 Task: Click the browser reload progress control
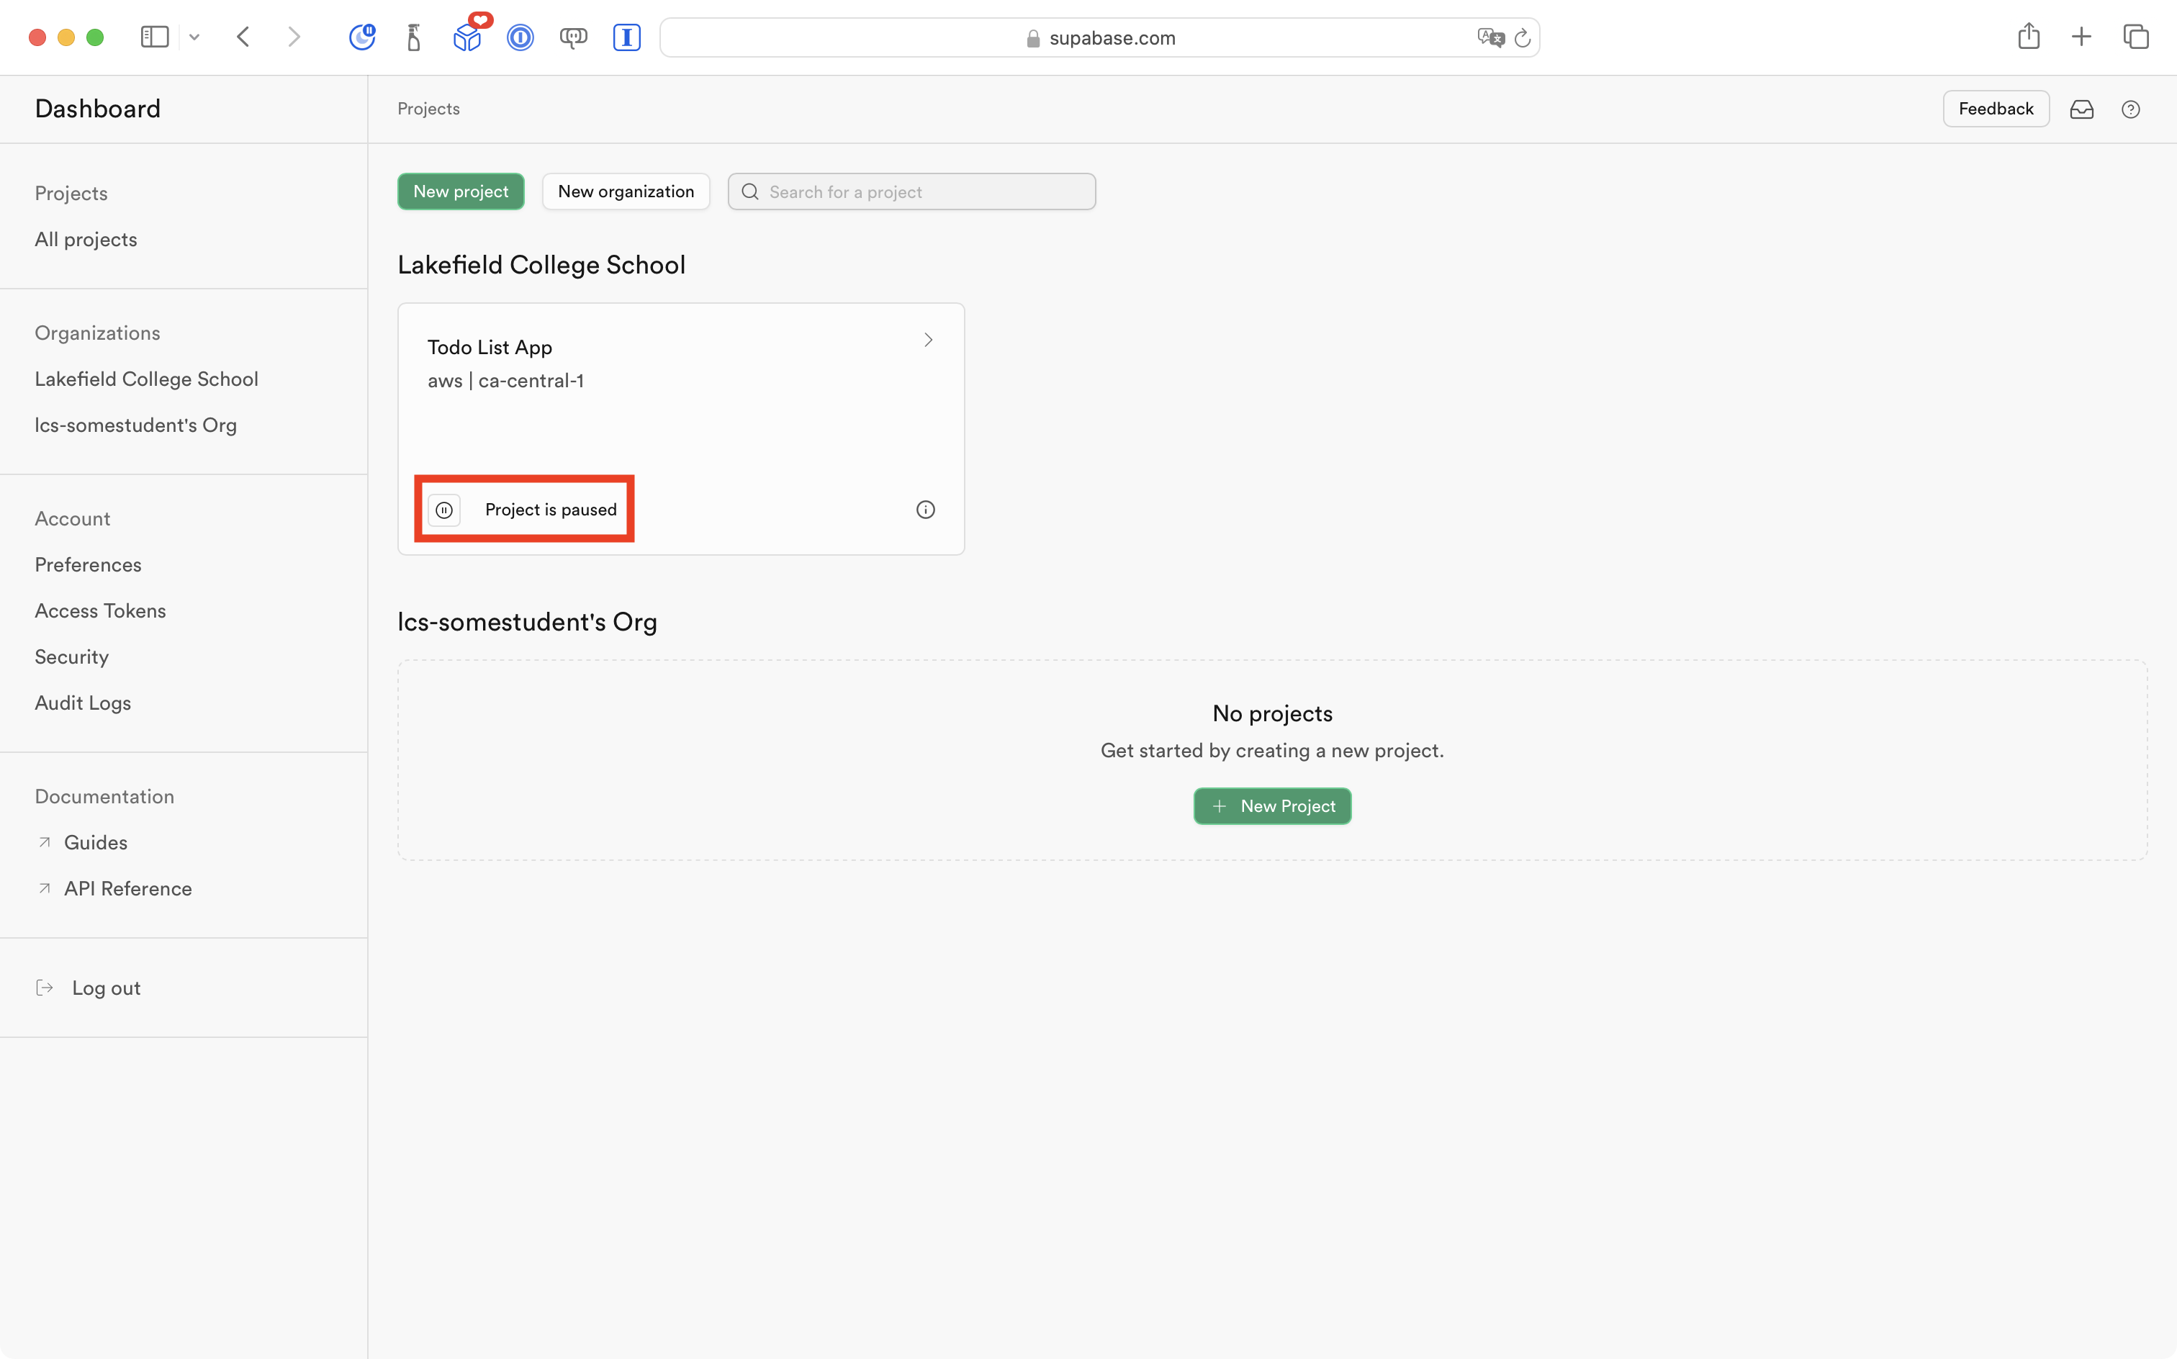tap(1522, 37)
